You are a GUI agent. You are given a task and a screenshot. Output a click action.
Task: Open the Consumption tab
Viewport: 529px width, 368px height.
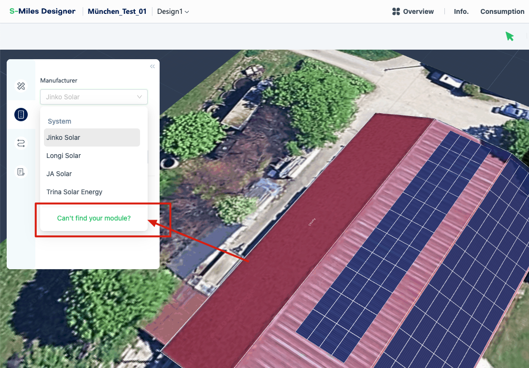click(502, 11)
